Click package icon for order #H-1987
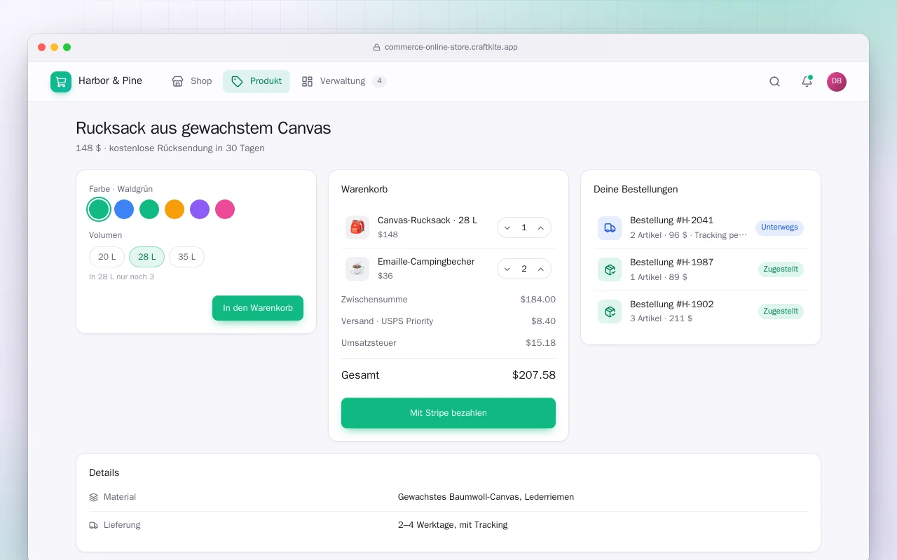The width and height of the screenshot is (897, 560). coord(610,269)
